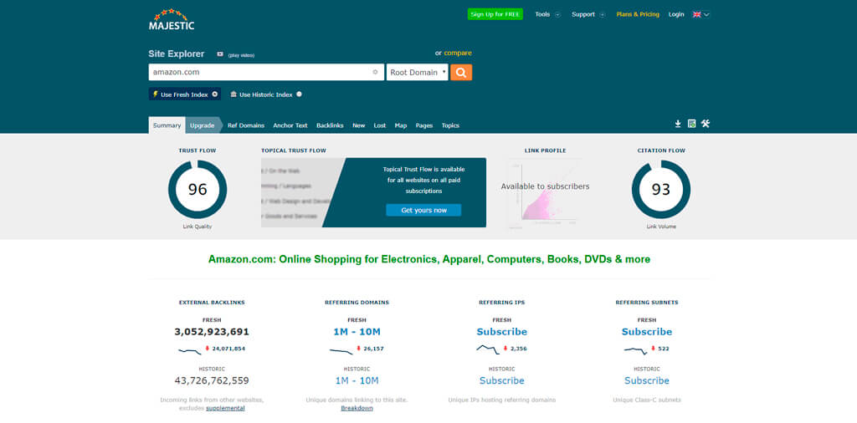Click fresh Referring Domains 1M - 10M
The height and width of the screenshot is (423, 857).
[357, 332]
